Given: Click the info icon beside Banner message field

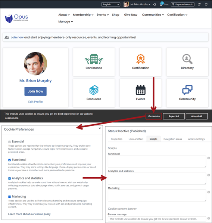Looking at the screenshot, I should coord(208,218).
